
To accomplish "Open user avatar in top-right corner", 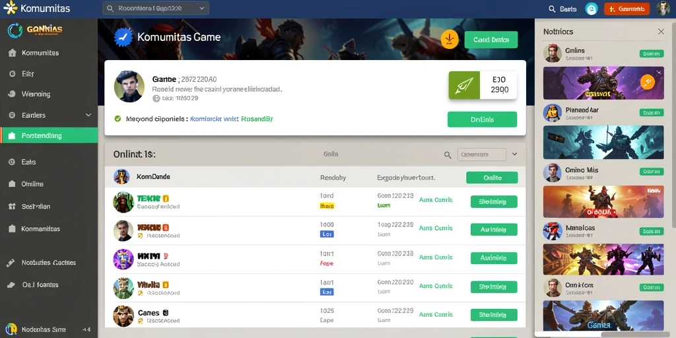I will point(663,9).
